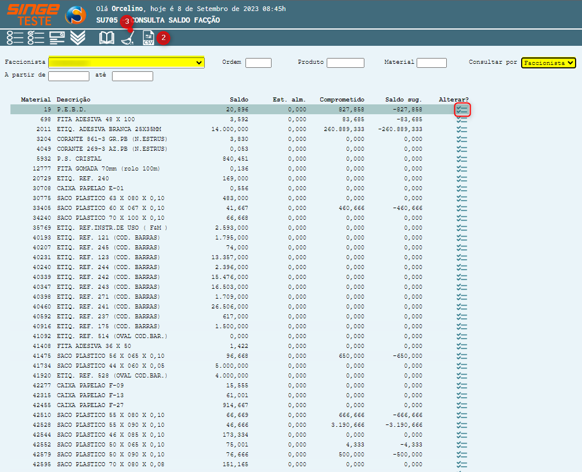Click the round S logo in the header

75,15
